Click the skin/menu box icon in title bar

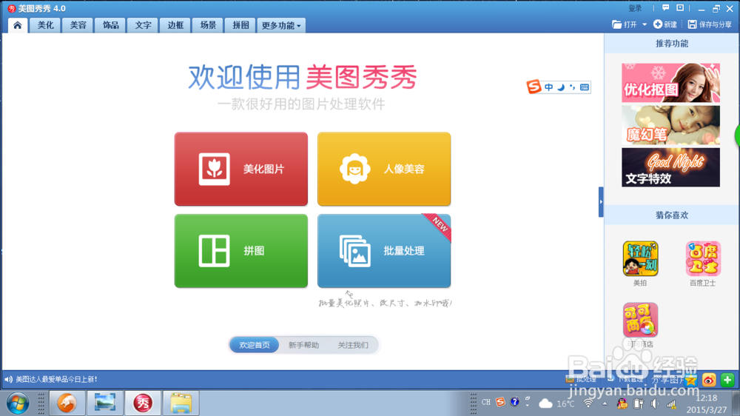point(680,8)
